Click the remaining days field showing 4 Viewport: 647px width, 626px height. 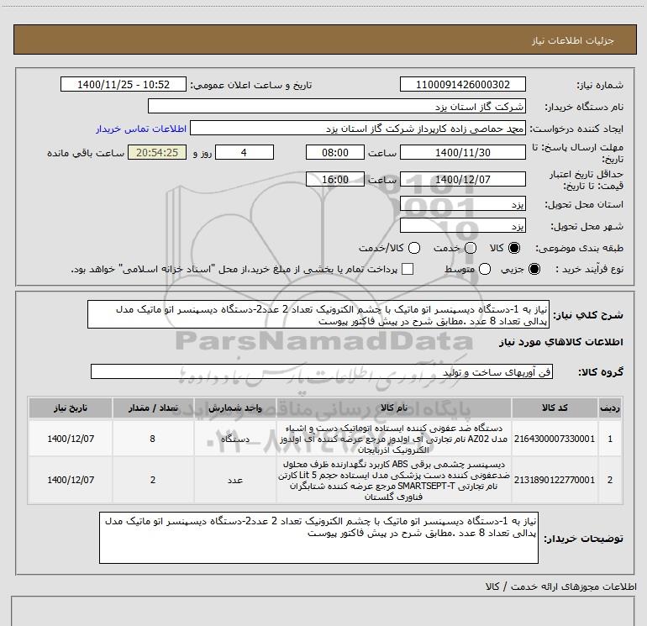point(245,152)
